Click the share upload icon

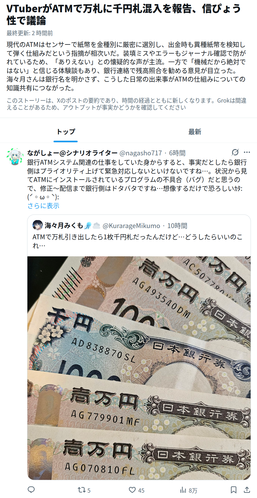click(x=247, y=490)
